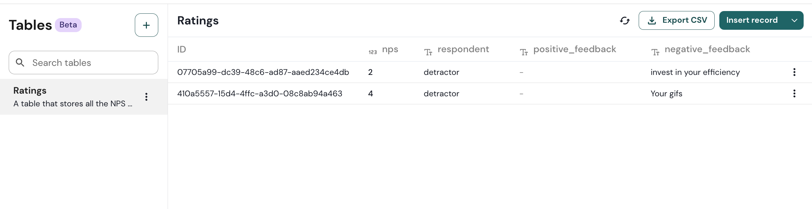The height and width of the screenshot is (209, 812).
Task: Click the Beta badge next to Tables
Action: pyautogui.click(x=68, y=25)
